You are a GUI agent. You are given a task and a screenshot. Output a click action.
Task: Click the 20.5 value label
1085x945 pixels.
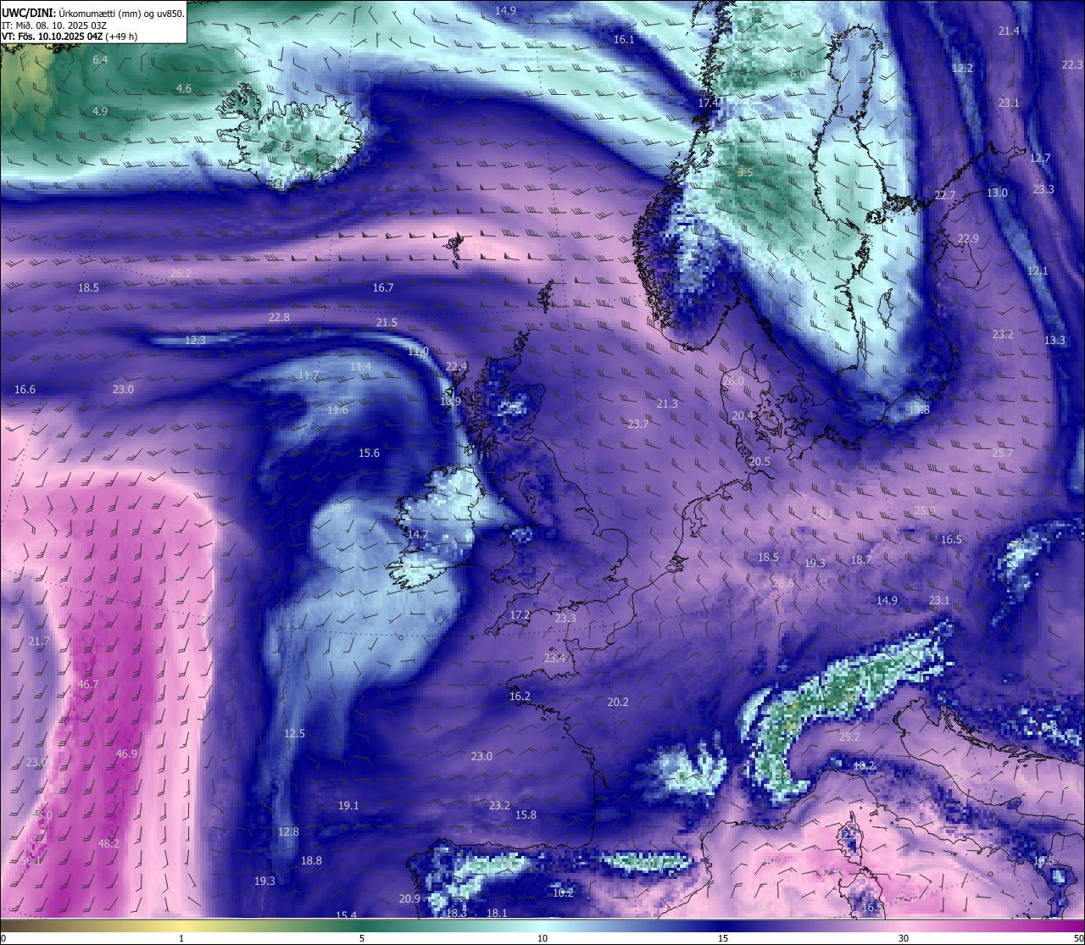click(x=760, y=461)
